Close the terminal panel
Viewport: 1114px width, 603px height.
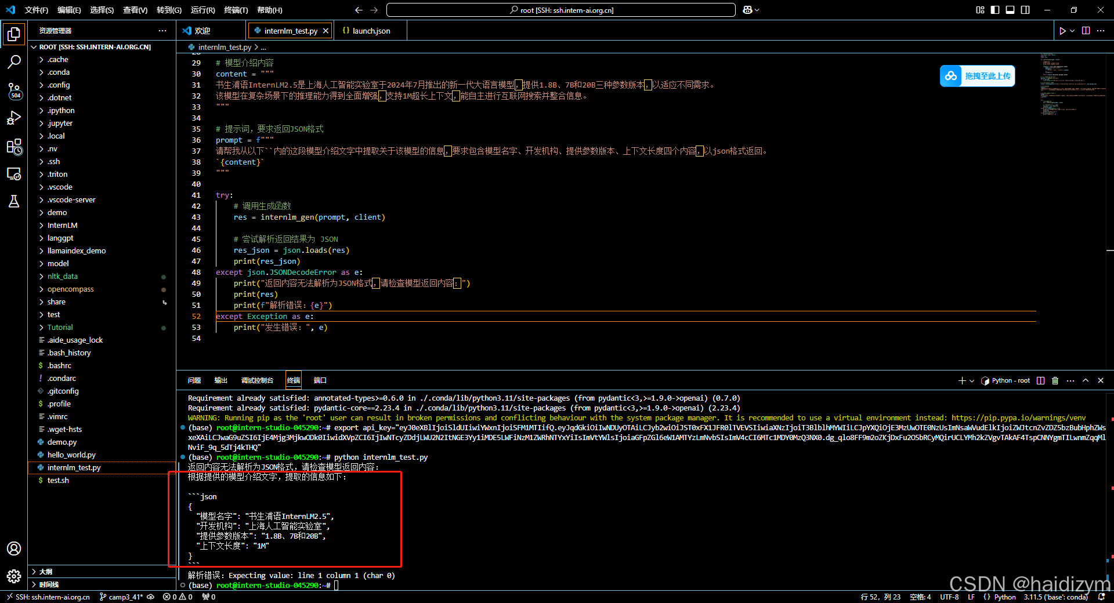click(1101, 380)
